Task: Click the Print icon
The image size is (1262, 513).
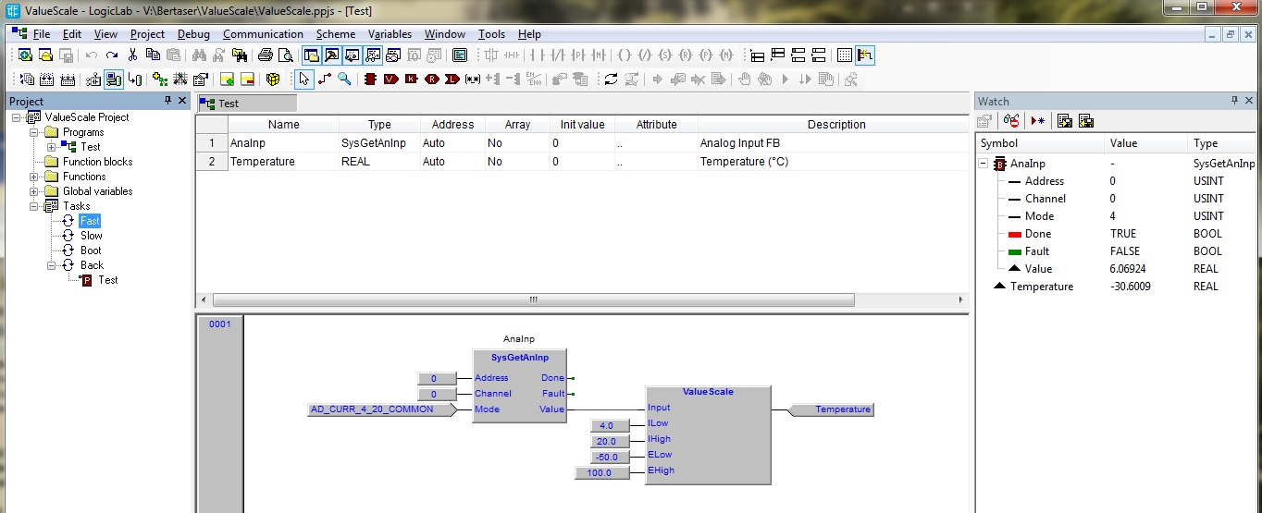Action: coord(266,55)
